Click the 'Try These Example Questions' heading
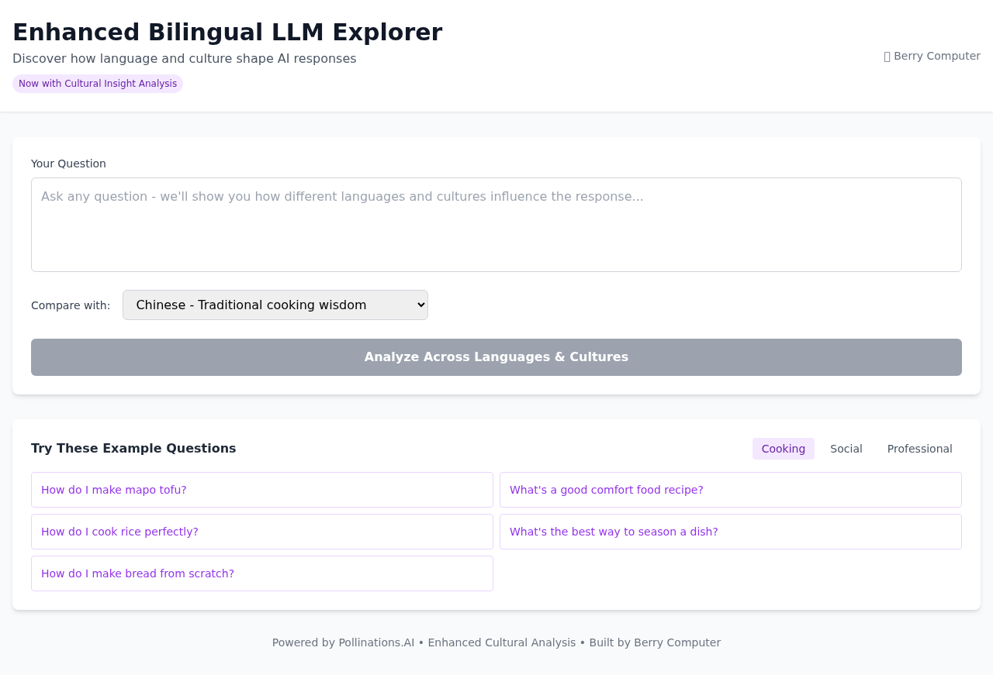 133,448
